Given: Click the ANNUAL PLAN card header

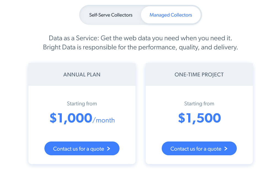Looking at the screenshot, I should point(82,74).
